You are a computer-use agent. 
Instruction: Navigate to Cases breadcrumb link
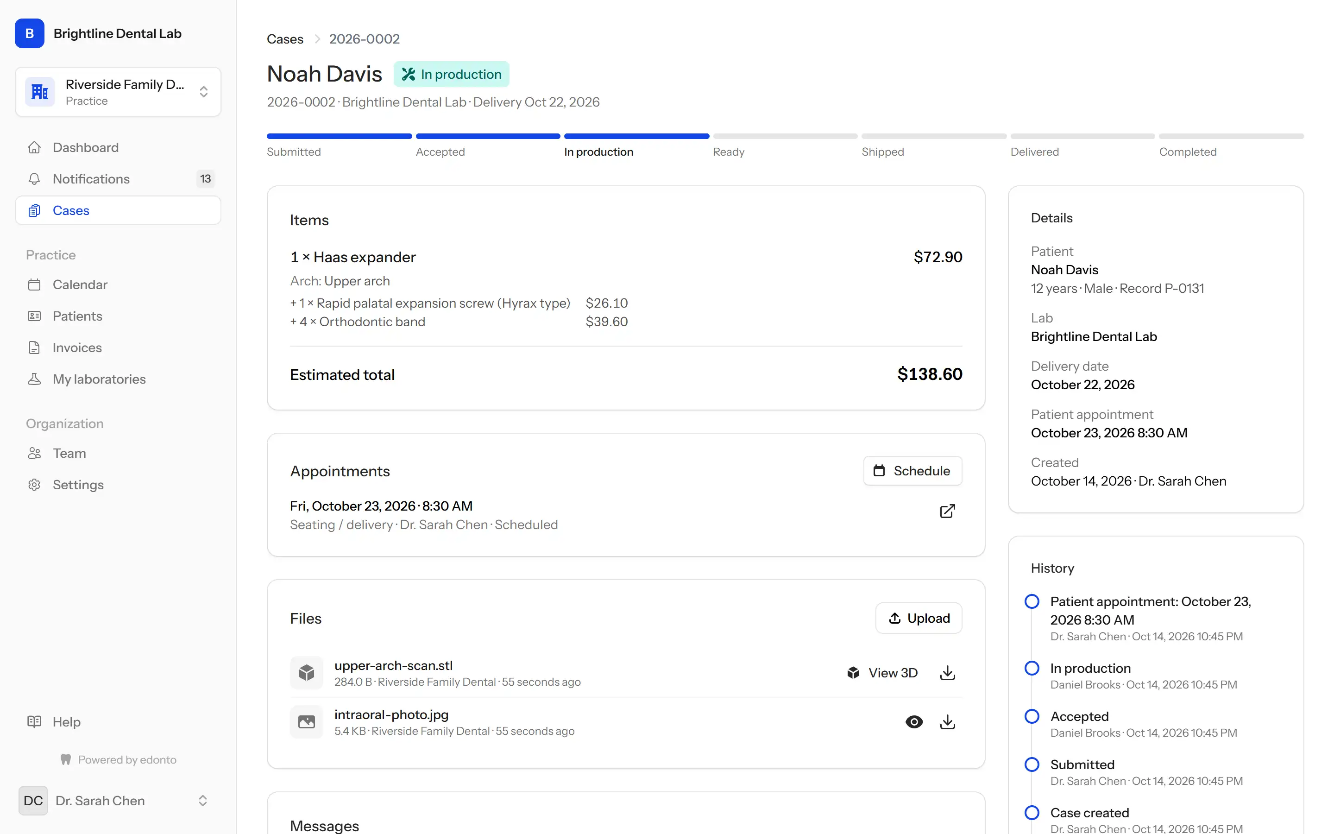click(285, 39)
